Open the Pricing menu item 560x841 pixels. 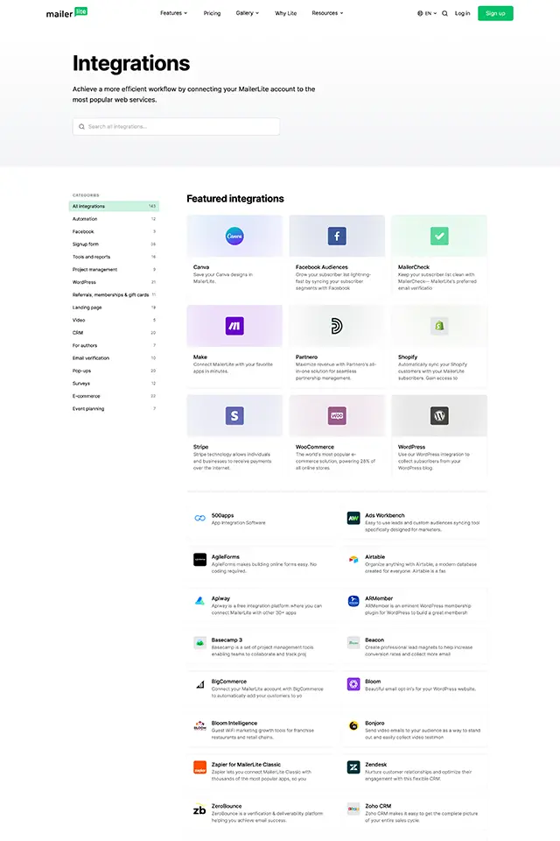[x=212, y=13]
